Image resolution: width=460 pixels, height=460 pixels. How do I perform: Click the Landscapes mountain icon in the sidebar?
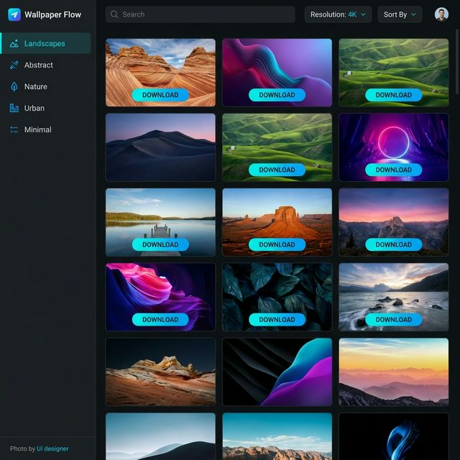coord(14,43)
